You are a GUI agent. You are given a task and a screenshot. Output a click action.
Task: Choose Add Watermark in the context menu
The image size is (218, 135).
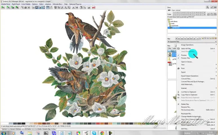click(x=187, y=84)
